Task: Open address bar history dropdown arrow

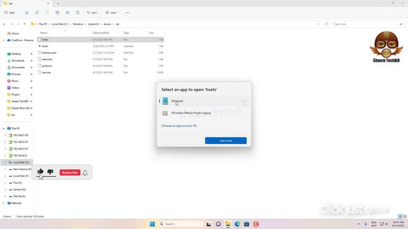Action: (319, 24)
